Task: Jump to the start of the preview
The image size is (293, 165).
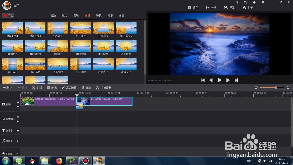Action: point(203,80)
